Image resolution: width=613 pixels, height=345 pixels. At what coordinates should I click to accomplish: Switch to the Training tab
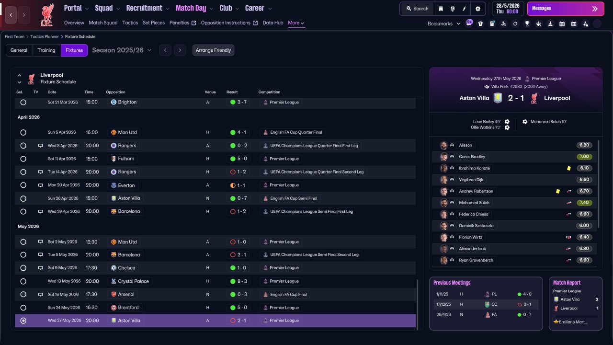click(46, 50)
